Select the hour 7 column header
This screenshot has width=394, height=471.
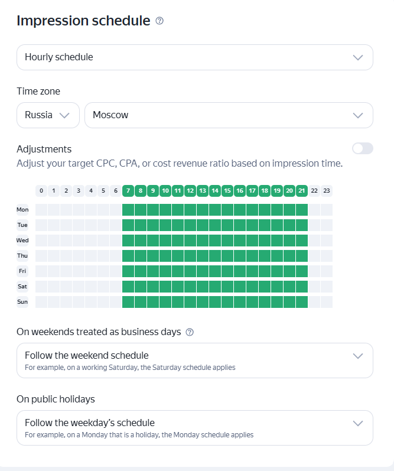[x=128, y=191]
